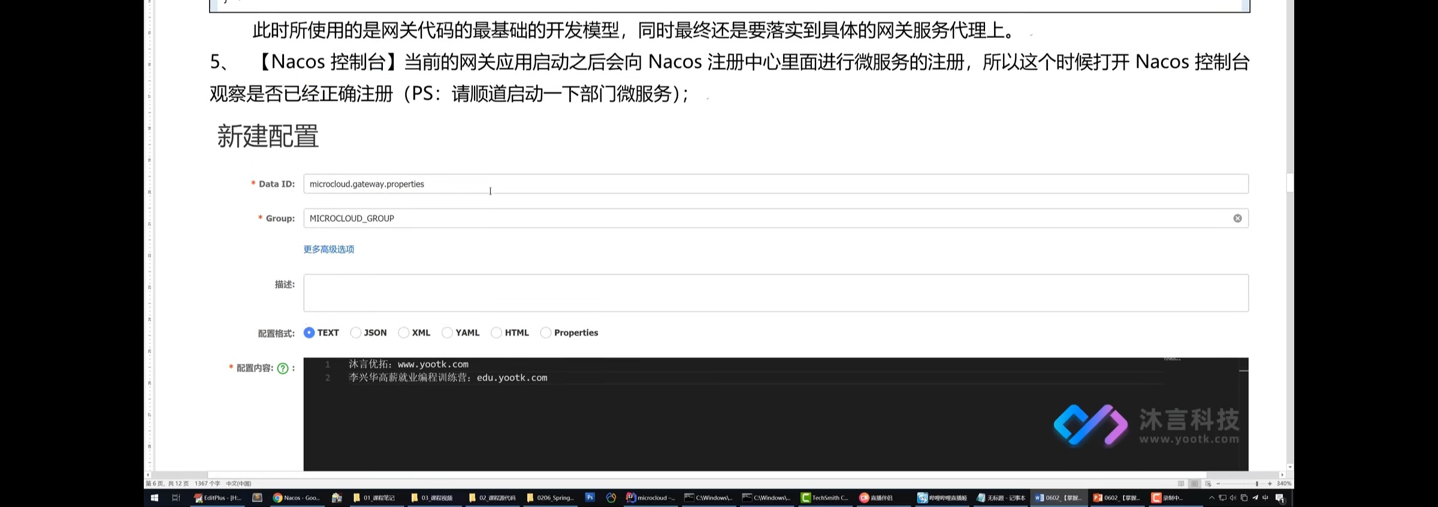Switch to the 0602 Word document

click(1058, 498)
